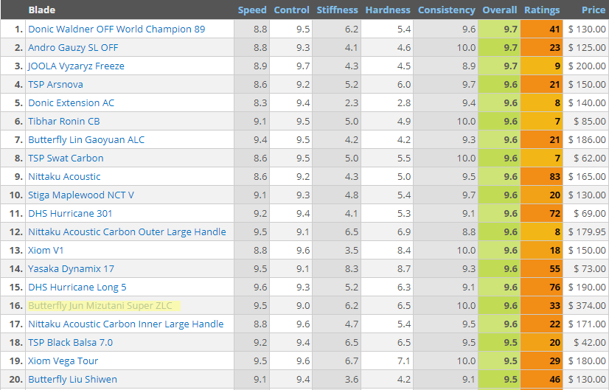
Task: Click speed 9.6 for DHS Hurricane Long 5
Action: (x=260, y=288)
